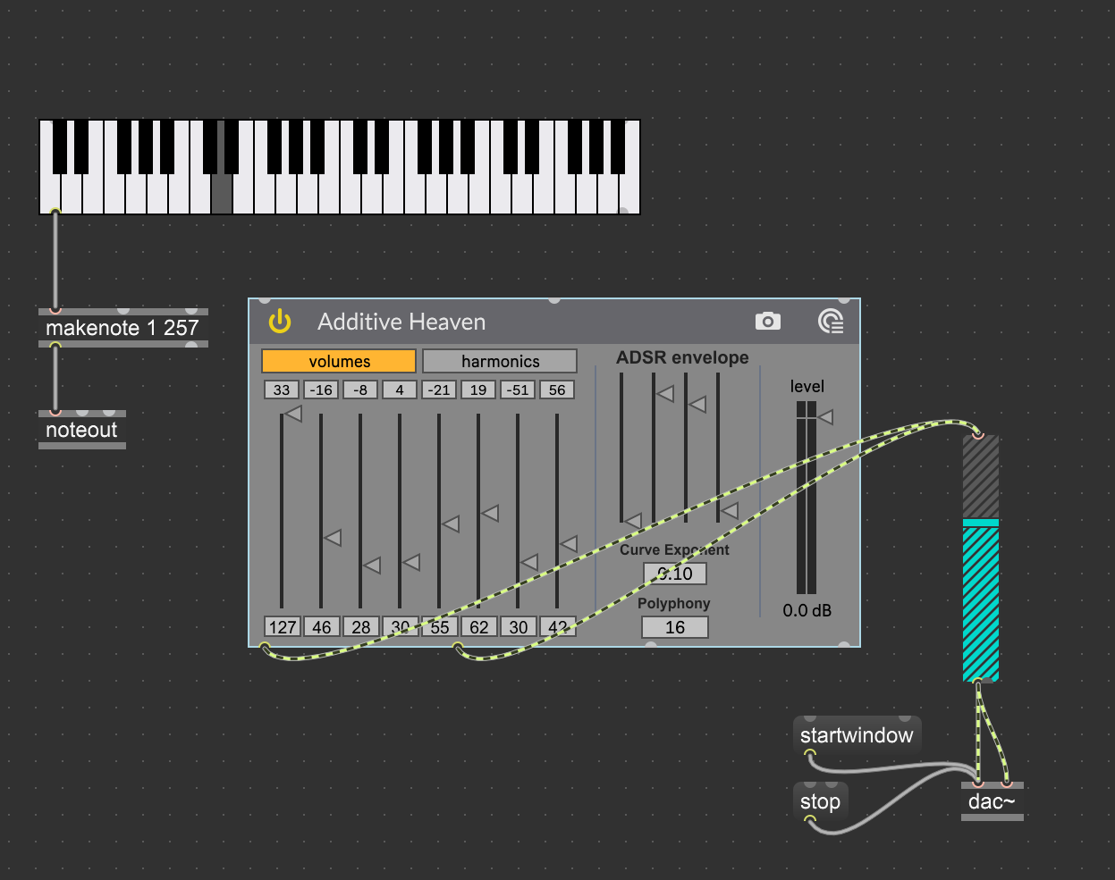Click the first volume value box showing 127
The width and height of the screenshot is (1115, 880).
[283, 627]
